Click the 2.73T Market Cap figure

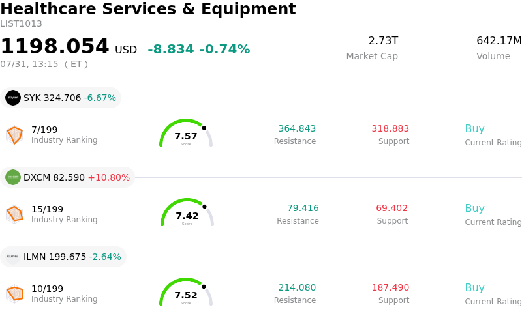click(383, 40)
